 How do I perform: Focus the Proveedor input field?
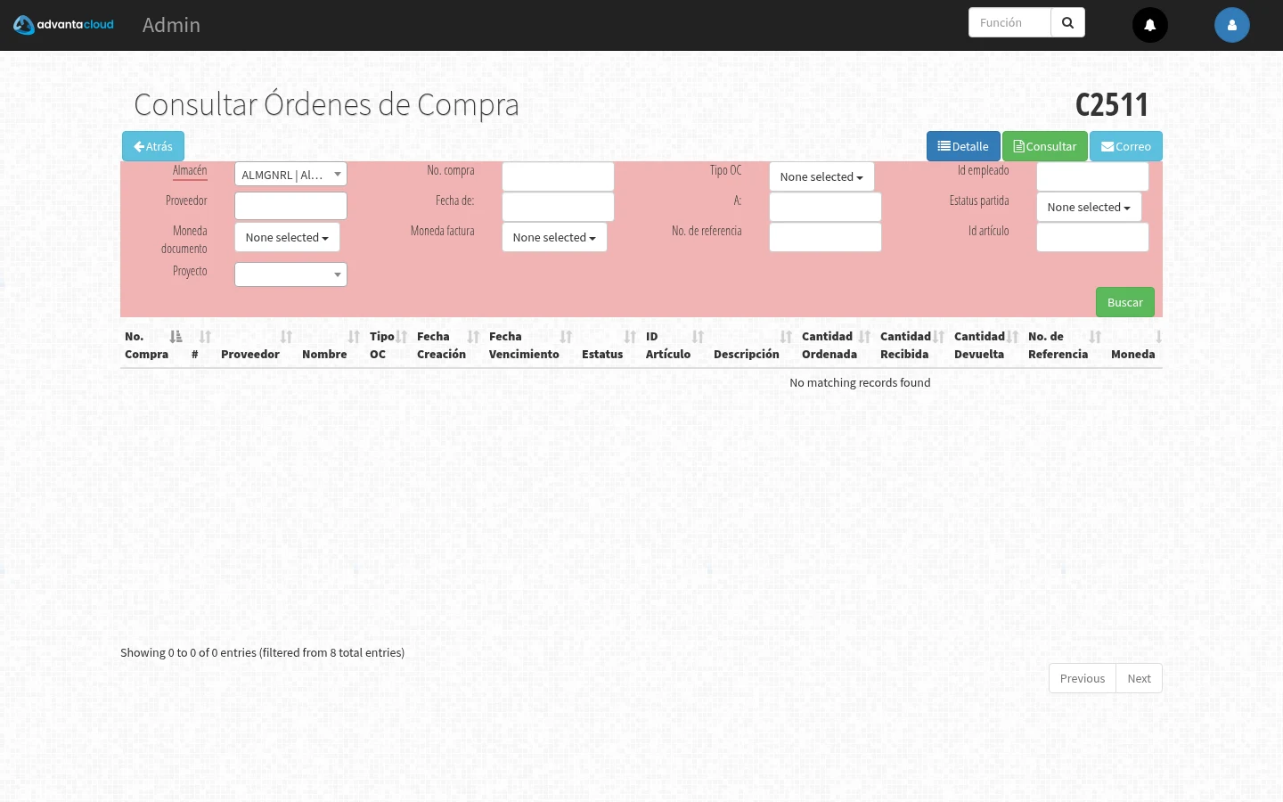click(290, 206)
